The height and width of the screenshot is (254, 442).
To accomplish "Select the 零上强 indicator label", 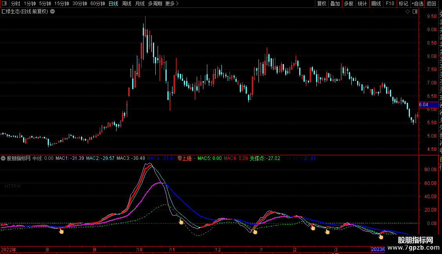I will 186,158.
